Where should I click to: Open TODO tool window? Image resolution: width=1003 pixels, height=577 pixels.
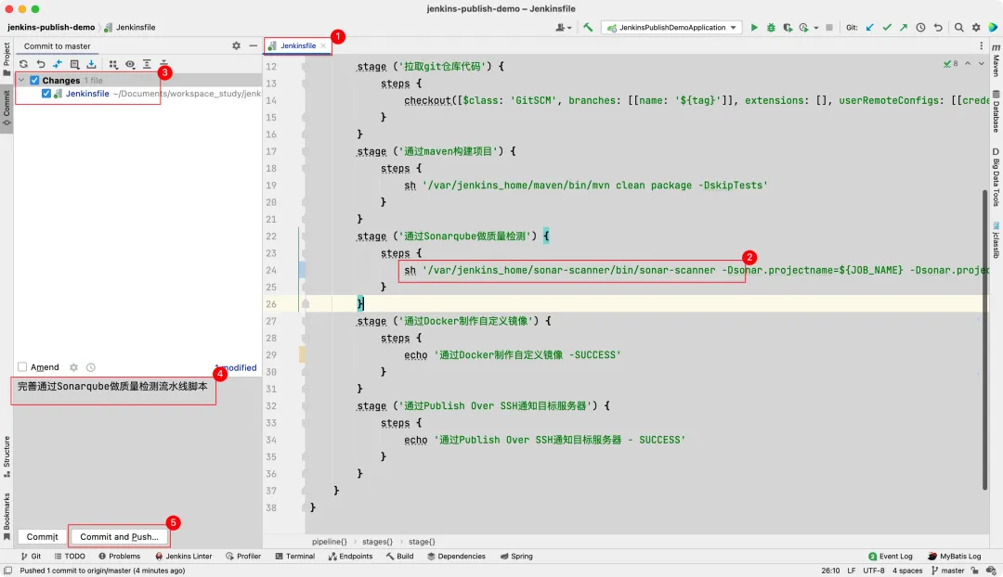click(x=70, y=556)
